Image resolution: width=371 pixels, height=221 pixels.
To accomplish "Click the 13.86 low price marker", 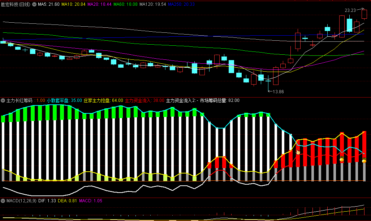I will tap(278, 92).
